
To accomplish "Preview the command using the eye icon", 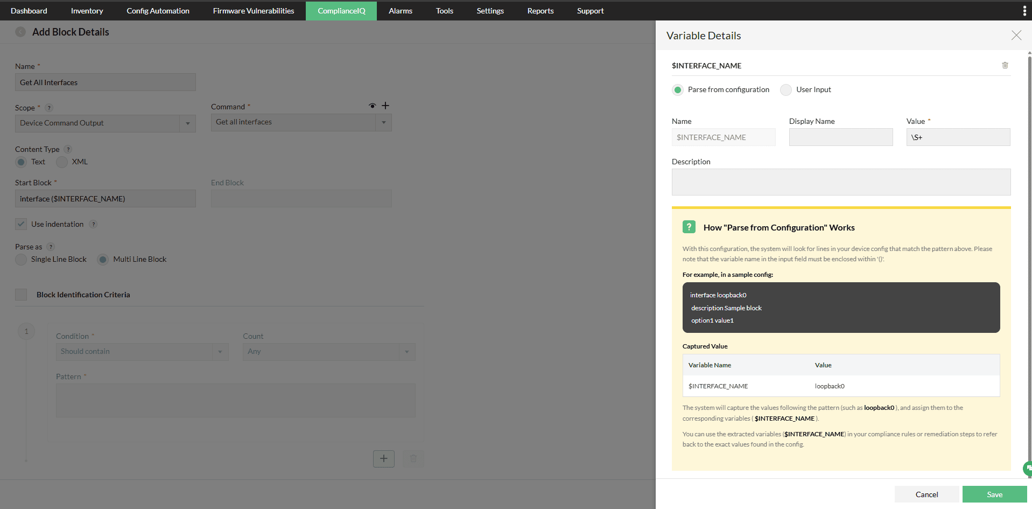I will tap(372, 106).
